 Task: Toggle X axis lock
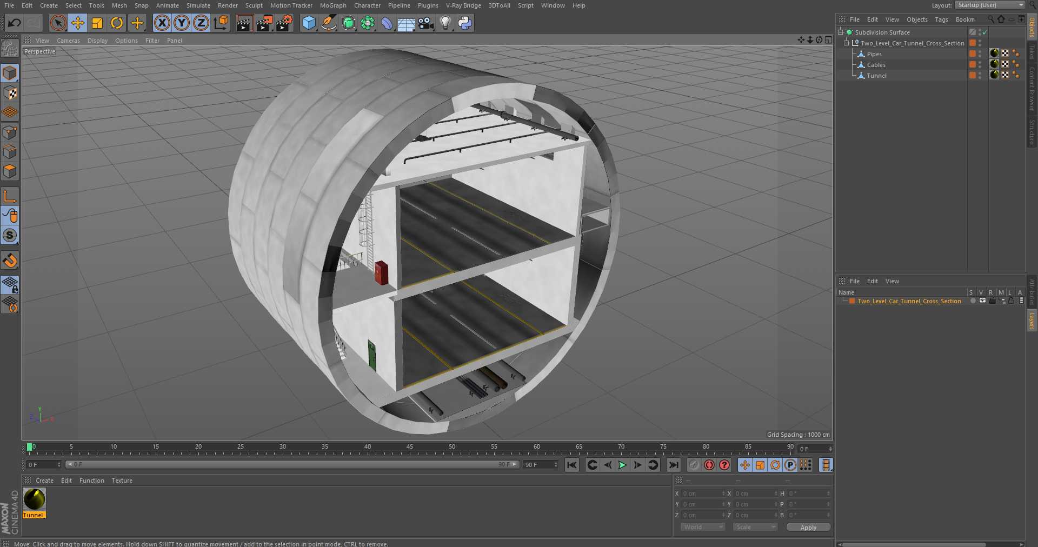pyautogui.click(x=162, y=23)
